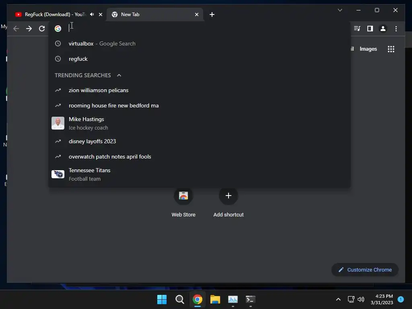Screen dimensions: 412x309
Task: Open the Chrome three-dot menu
Action: [x=396, y=29]
